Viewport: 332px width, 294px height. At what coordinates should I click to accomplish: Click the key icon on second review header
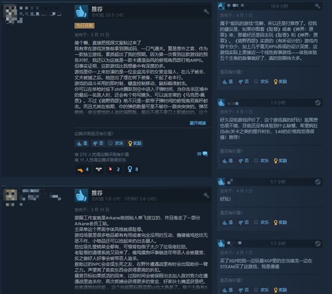click(206, 195)
